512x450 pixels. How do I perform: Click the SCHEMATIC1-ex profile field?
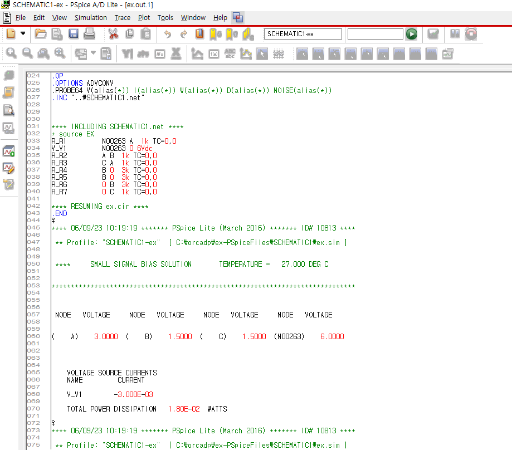pyautogui.click(x=303, y=34)
